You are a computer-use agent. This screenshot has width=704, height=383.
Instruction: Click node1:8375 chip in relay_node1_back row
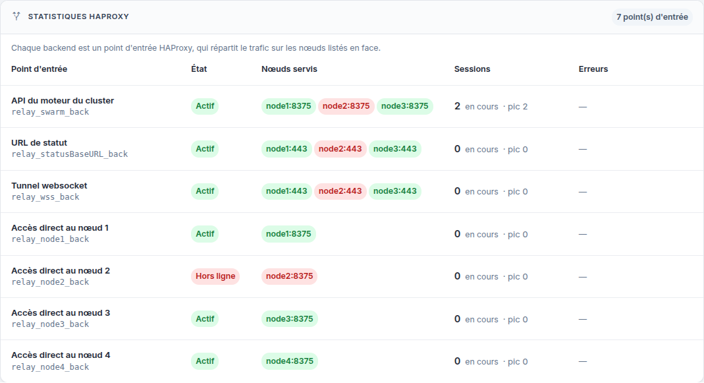288,234
